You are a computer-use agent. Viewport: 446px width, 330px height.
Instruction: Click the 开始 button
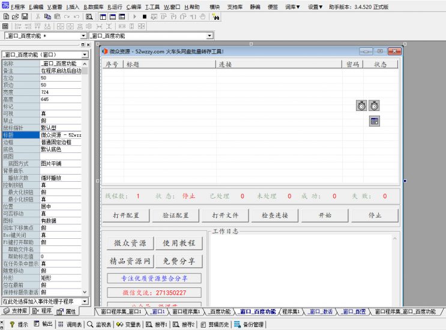coord(325,215)
